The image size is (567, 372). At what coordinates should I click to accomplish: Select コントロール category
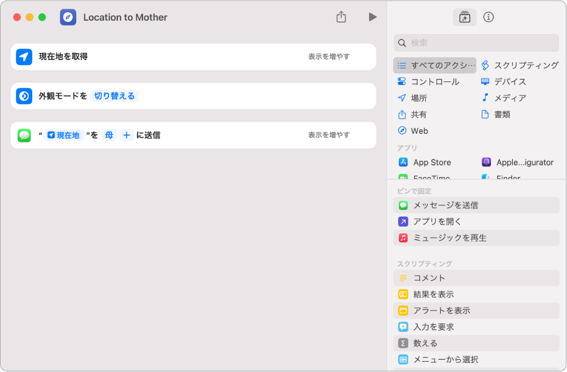point(428,81)
